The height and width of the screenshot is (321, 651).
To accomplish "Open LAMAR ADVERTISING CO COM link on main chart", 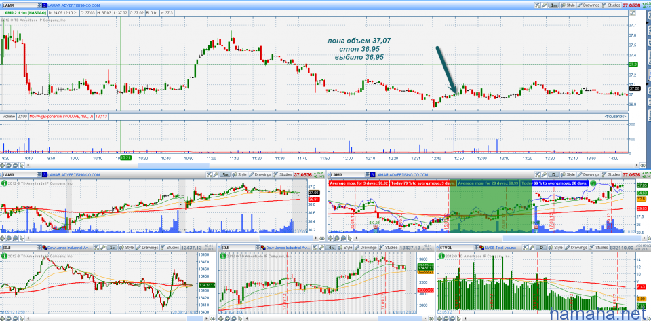I will tap(73, 5).
